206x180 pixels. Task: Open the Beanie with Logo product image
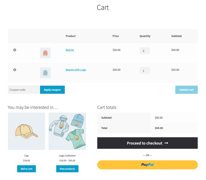point(45,73)
